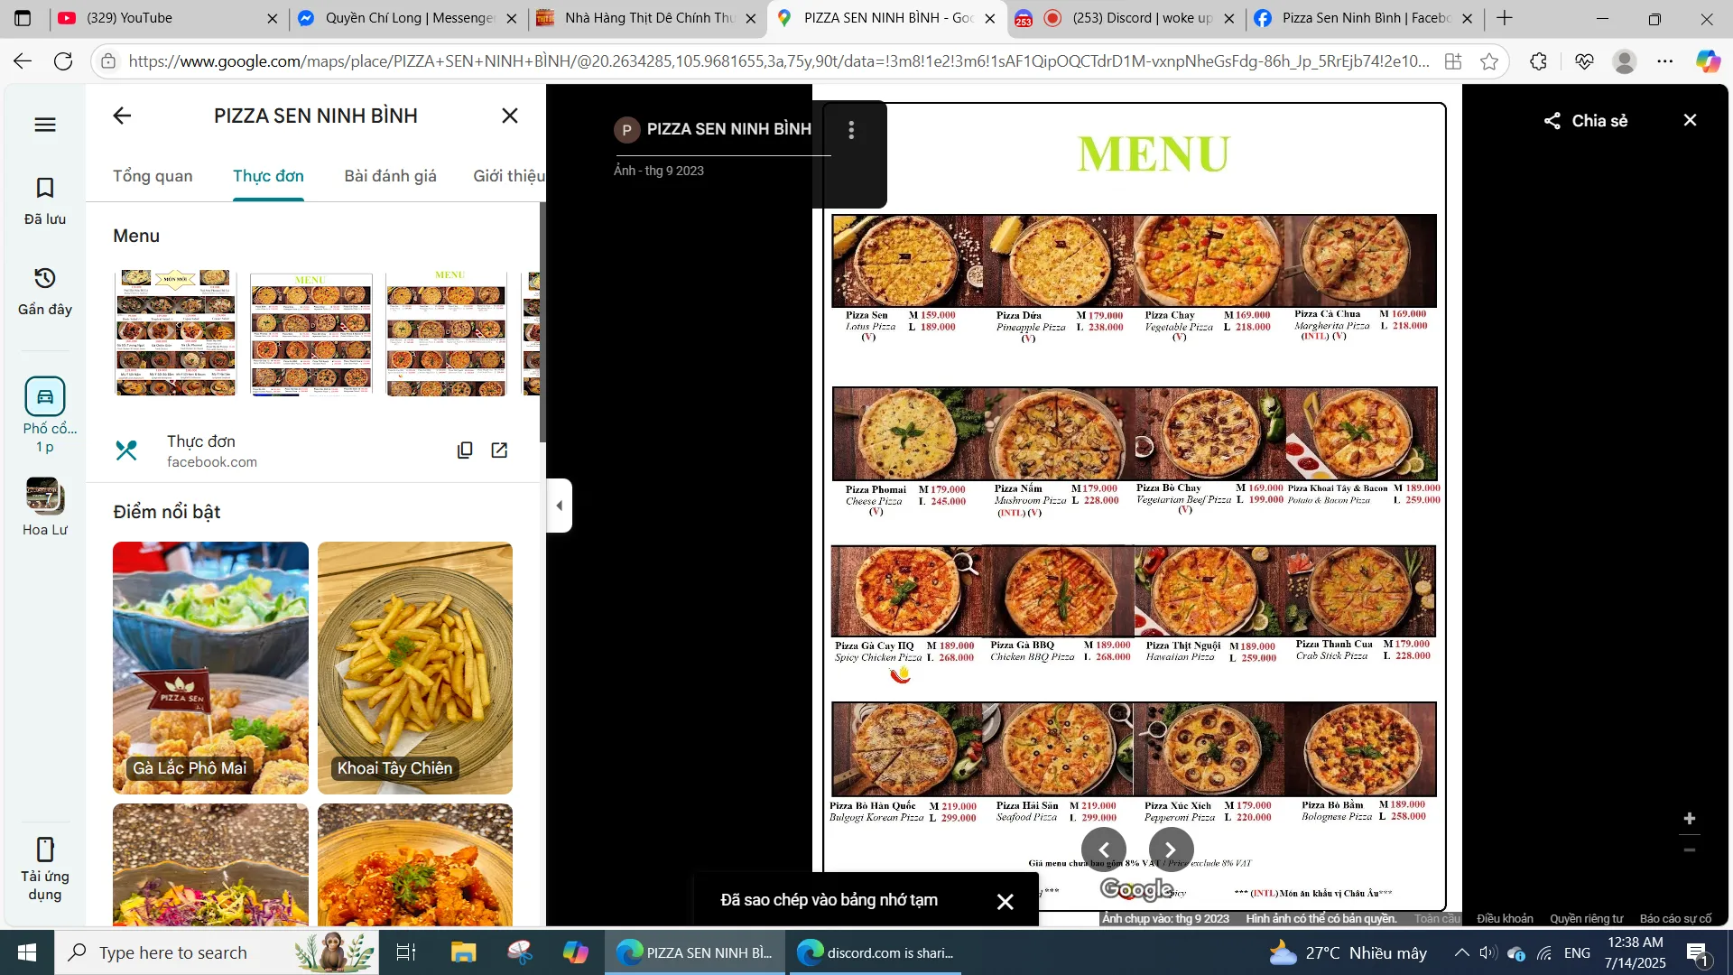The height and width of the screenshot is (975, 1733).
Task: Open the Đã lưu saved places icon
Action: (x=45, y=200)
